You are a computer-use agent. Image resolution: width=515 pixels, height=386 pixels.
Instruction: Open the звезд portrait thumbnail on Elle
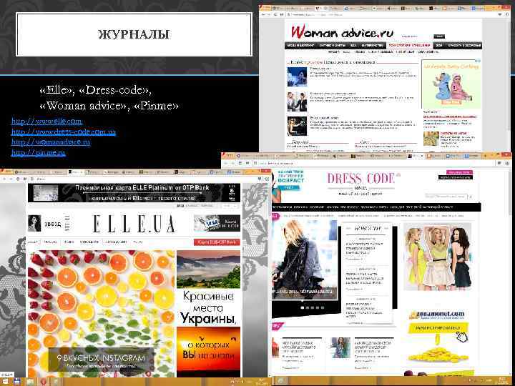34,223
